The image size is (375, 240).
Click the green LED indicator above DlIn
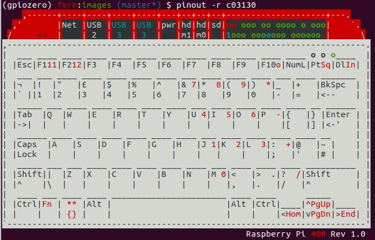(x=333, y=55)
